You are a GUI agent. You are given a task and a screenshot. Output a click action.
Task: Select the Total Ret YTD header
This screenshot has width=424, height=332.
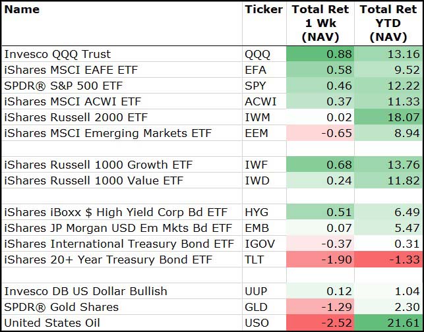pyautogui.click(x=388, y=23)
